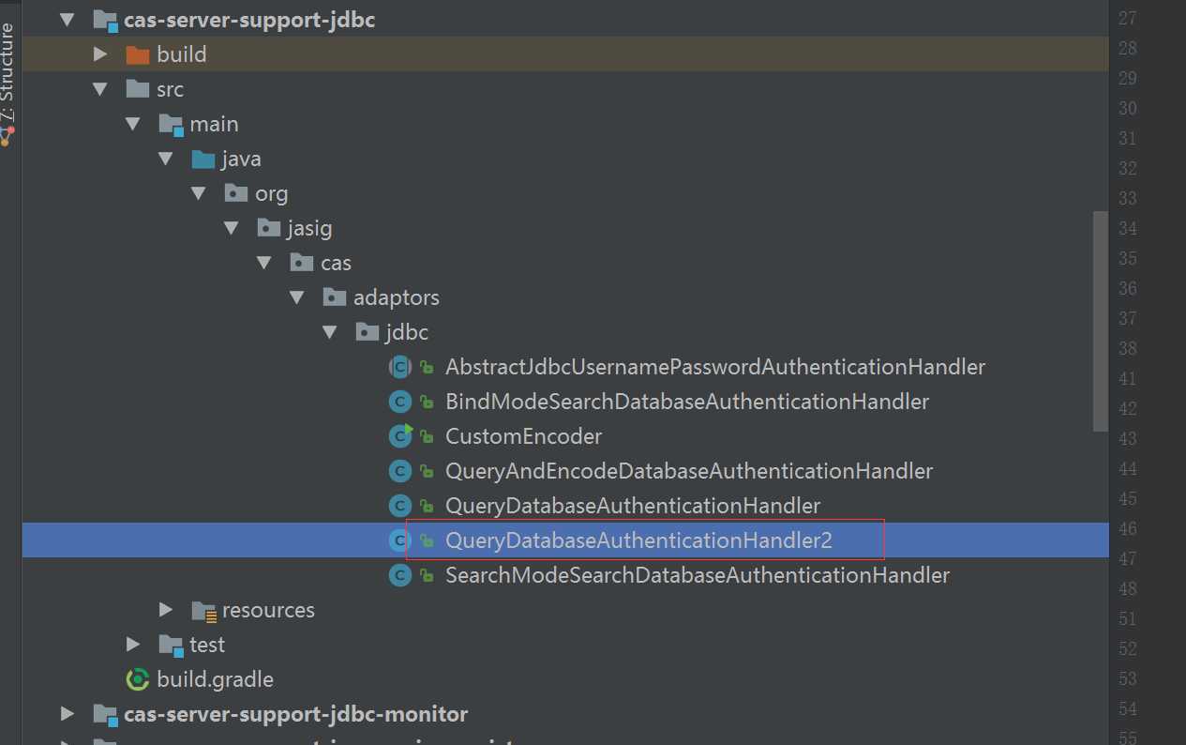Click line number 43 in gutter
1186x745 pixels.
[x=1127, y=438]
